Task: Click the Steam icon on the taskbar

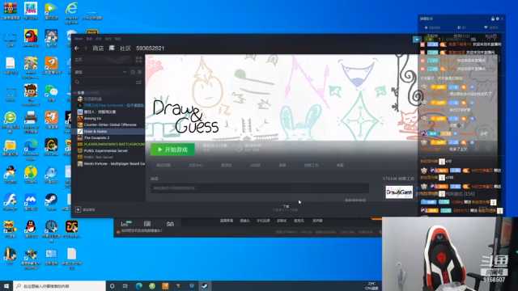Action: tap(205, 285)
